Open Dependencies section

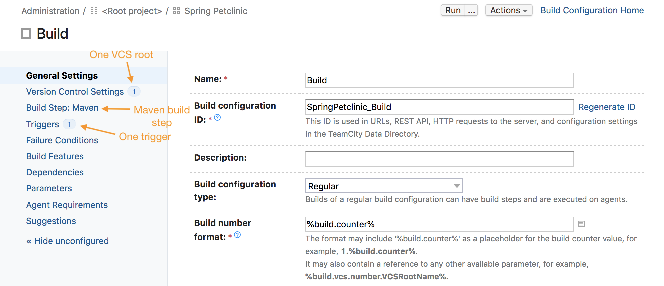tap(55, 172)
